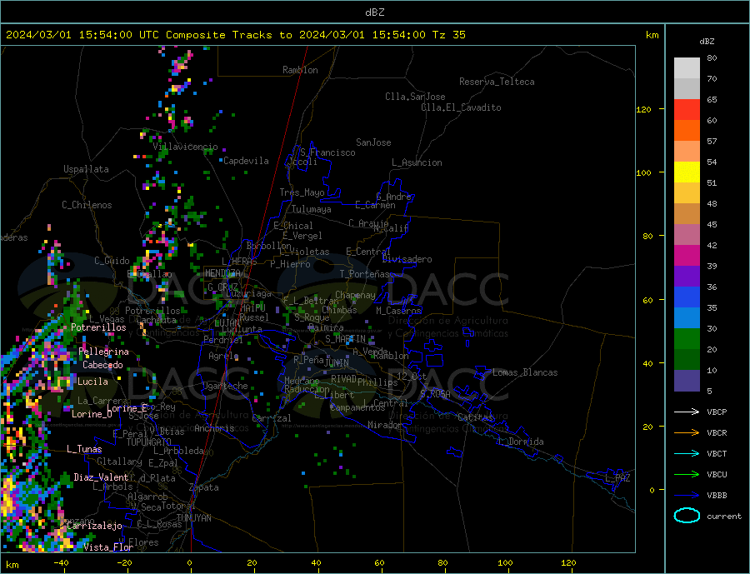The width and height of the screenshot is (750, 574).
Task: Click the 'Lucila' map label
Action: [x=92, y=382]
